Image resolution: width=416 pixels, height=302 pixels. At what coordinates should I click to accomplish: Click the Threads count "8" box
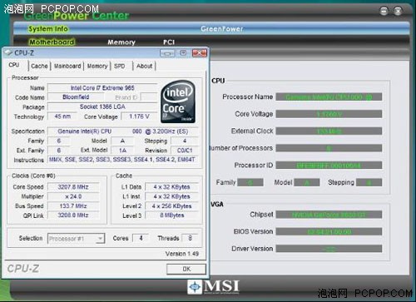pos(190,238)
